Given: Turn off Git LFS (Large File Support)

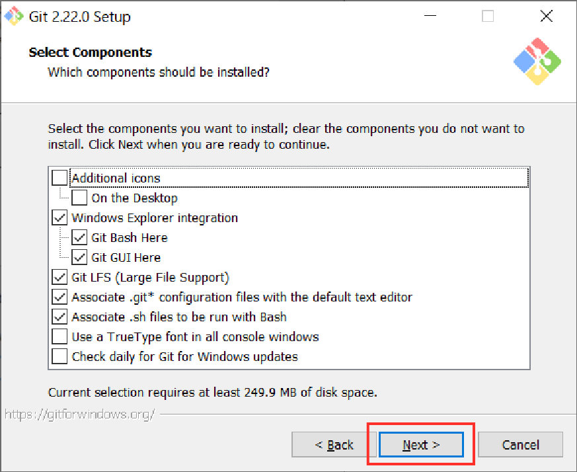Looking at the screenshot, I should point(59,277).
